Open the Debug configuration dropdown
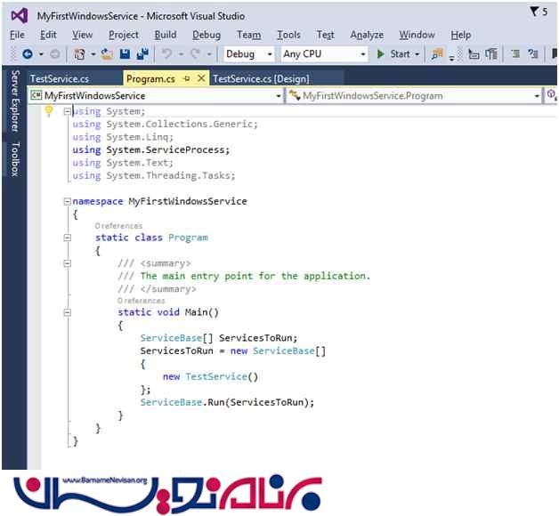559x516 pixels. (x=247, y=54)
